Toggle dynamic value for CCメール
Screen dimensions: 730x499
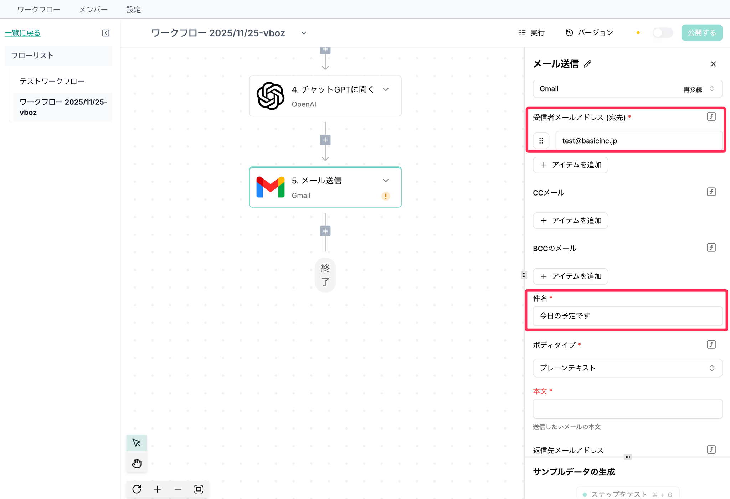pyautogui.click(x=711, y=192)
